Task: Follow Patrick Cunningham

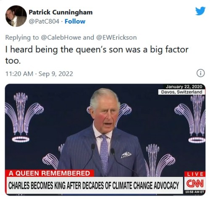Action: tap(75, 21)
